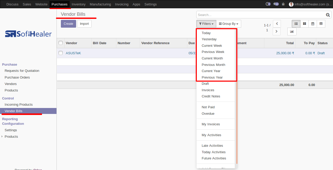This screenshot has height=170, width=333.
Task: Expand Products under Configuration in sidebar
Action: [11, 137]
